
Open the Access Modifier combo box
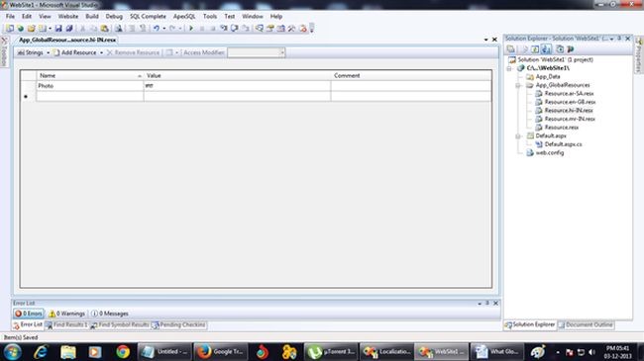(x=257, y=52)
